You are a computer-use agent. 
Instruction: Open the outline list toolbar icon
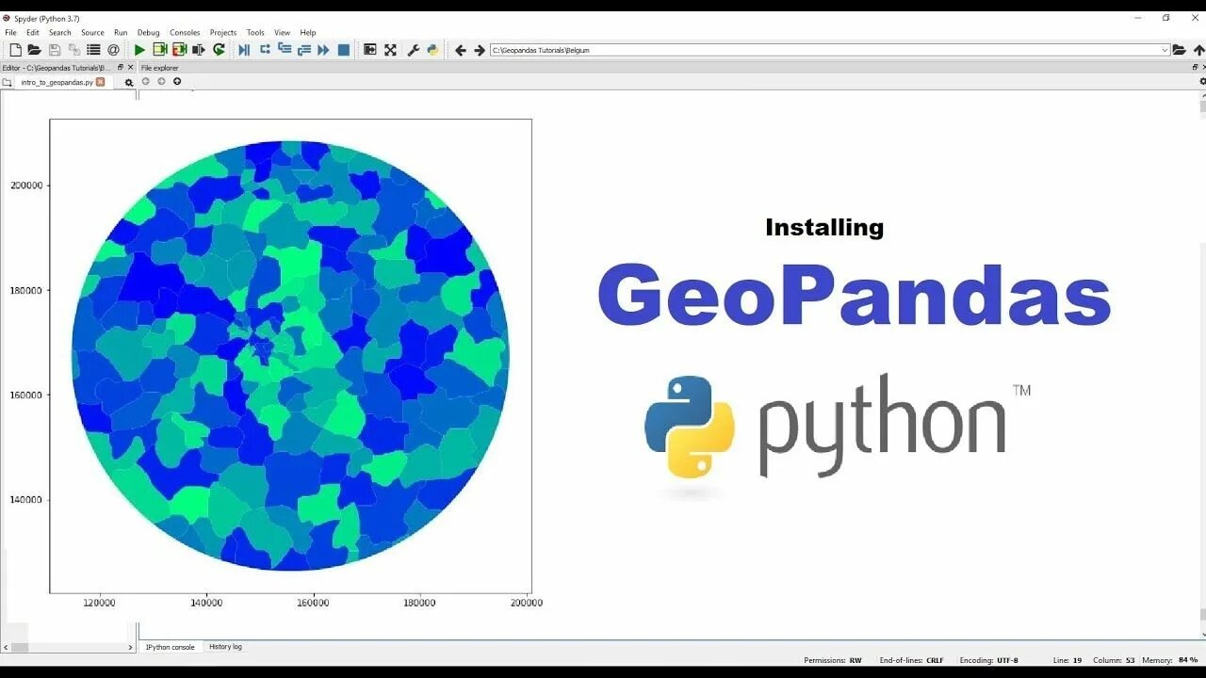click(x=93, y=50)
